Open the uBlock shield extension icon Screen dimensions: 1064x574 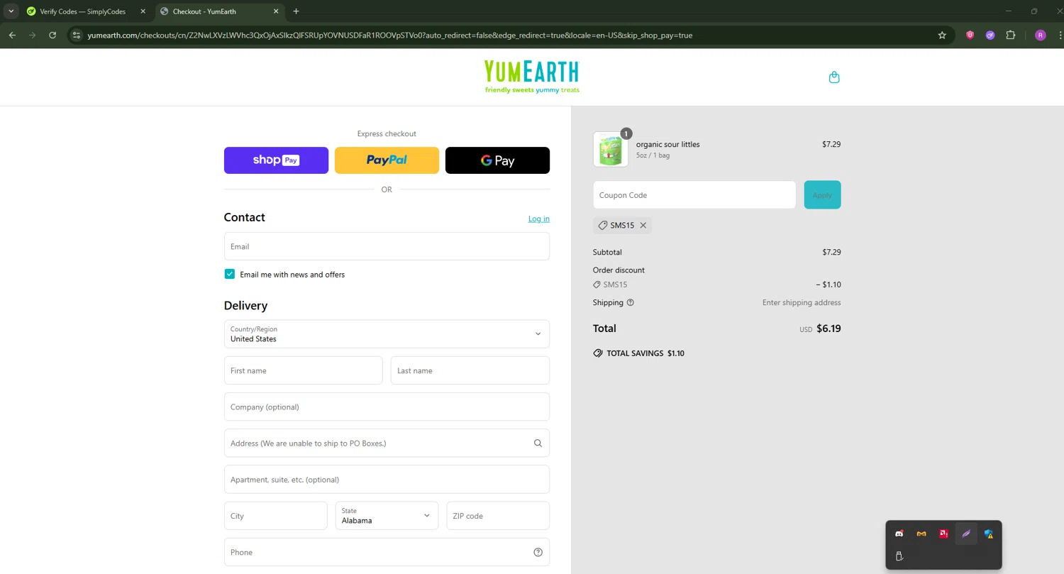[x=970, y=35]
